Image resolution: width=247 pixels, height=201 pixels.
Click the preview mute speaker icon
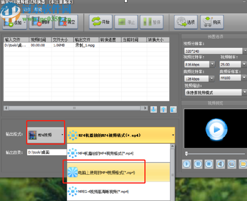click(x=220, y=164)
